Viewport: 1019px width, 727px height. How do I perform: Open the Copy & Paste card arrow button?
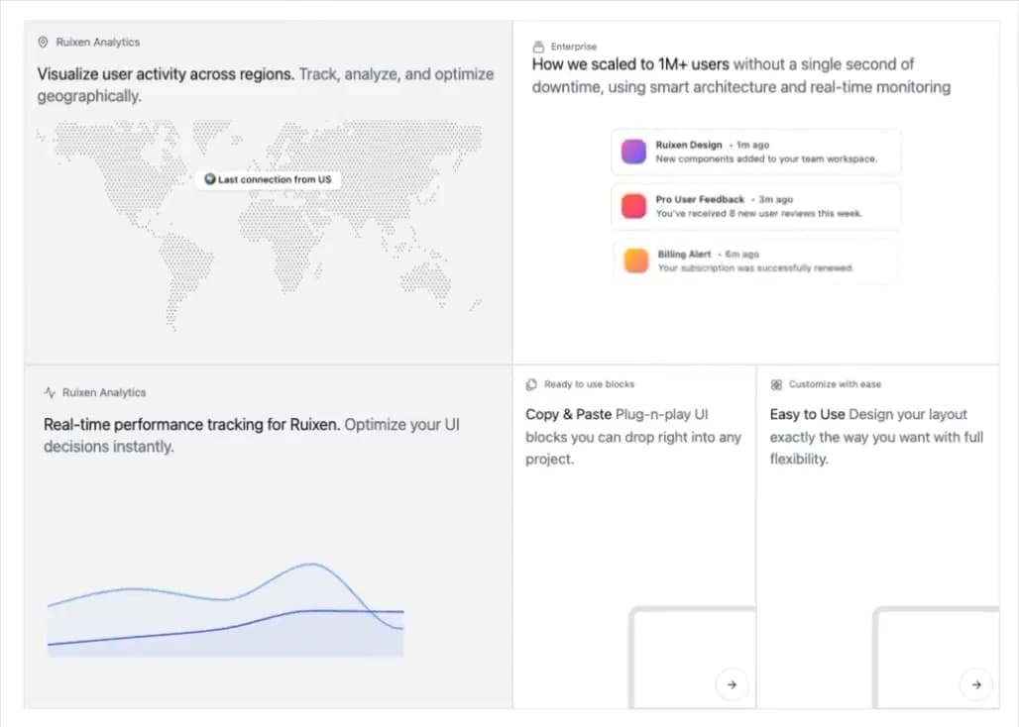coord(732,684)
